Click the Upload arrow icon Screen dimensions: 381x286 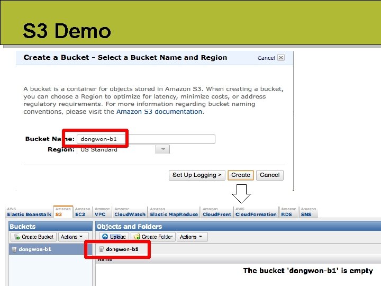pyautogui.click(x=105, y=237)
